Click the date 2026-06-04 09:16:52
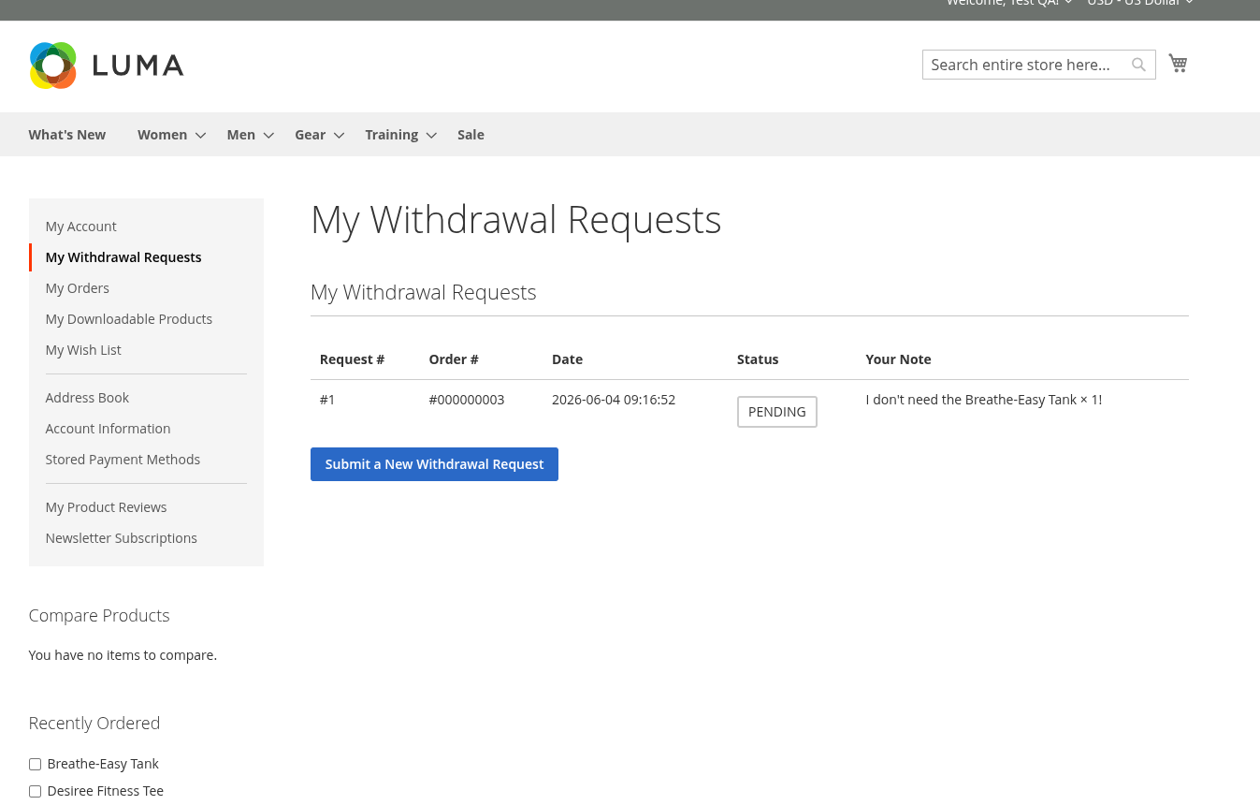Image resolution: width=1260 pixels, height=805 pixels. pyautogui.click(x=614, y=400)
